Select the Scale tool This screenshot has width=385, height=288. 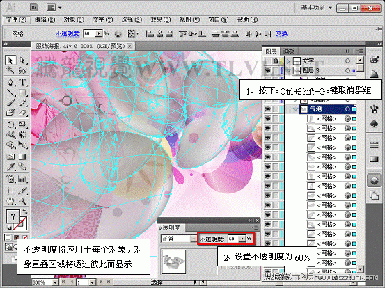click(x=22, y=125)
